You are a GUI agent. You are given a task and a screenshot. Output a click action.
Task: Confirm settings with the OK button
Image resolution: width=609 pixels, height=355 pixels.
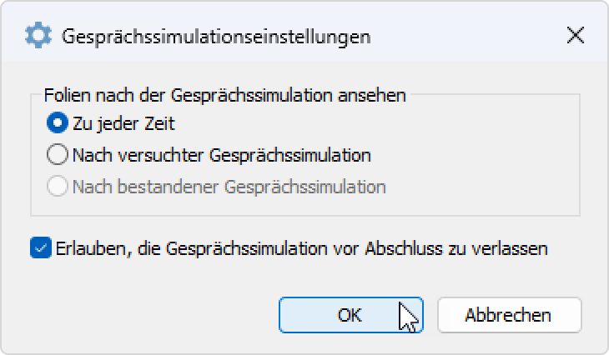pos(350,315)
